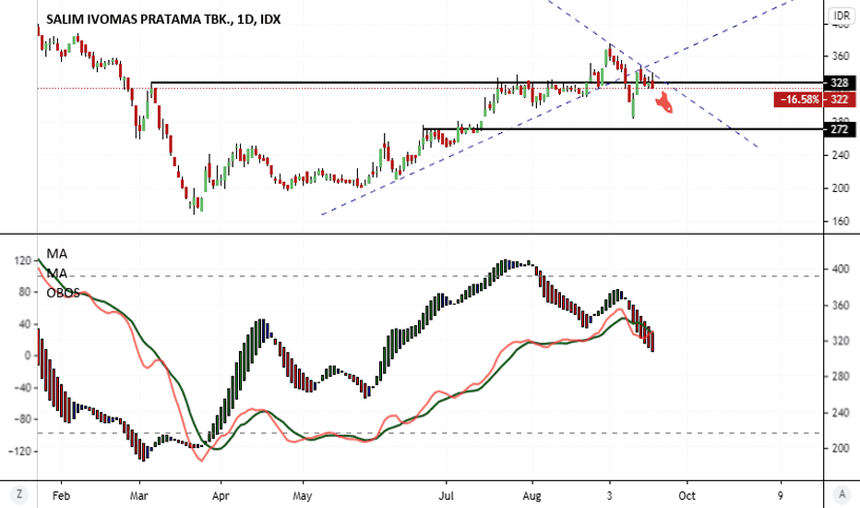This screenshot has width=860, height=508.
Task: Click the -120 value on the oscillator scale
Action: tap(20, 451)
